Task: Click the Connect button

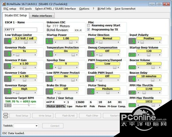Action: pyautogui.click(x=53, y=126)
